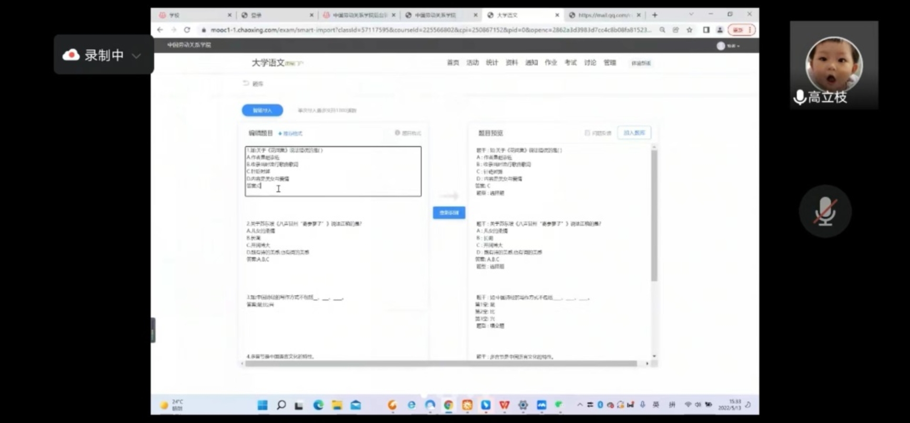
Task: Open the weather widget showing 24°C
Action: coord(172,405)
